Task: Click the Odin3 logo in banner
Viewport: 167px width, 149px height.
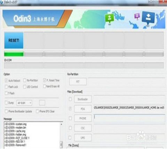Action: pos(22,19)
